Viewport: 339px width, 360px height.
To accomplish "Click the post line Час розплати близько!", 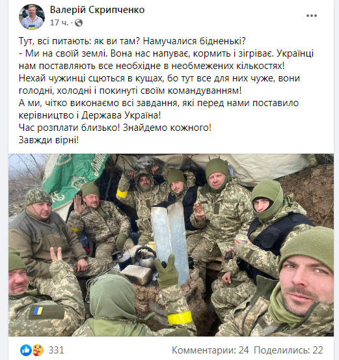I will click(69, 128).
